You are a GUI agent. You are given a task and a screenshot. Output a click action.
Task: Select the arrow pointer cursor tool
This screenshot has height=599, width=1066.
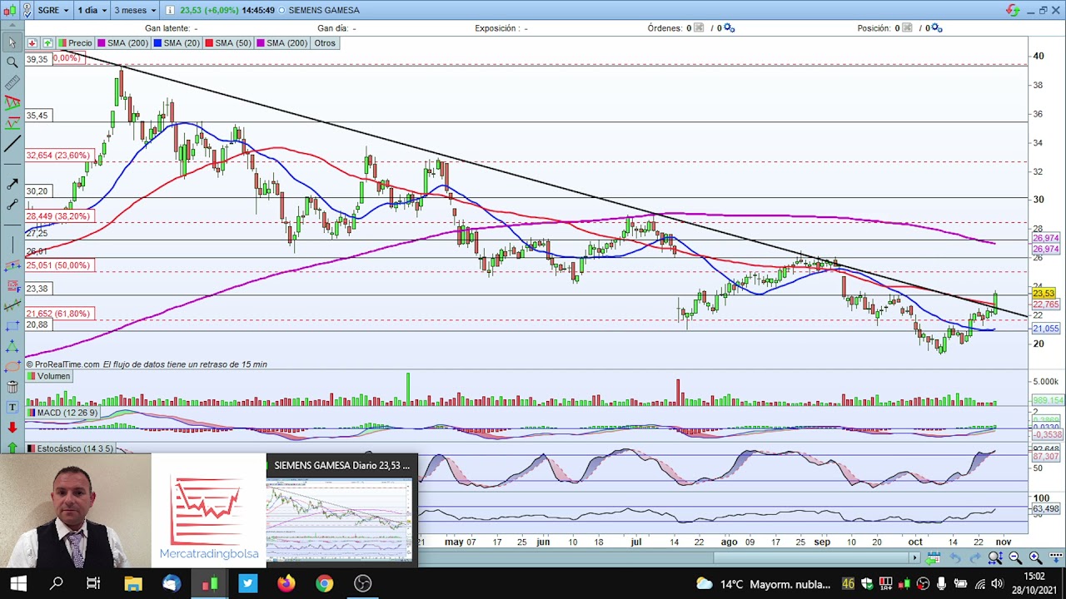coord(12,42)
